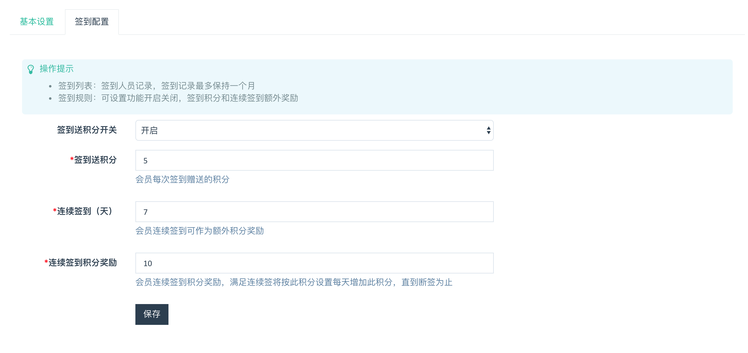Select the 签到配置 tab
Screen dimensions: 748x353
click(92, 22)
